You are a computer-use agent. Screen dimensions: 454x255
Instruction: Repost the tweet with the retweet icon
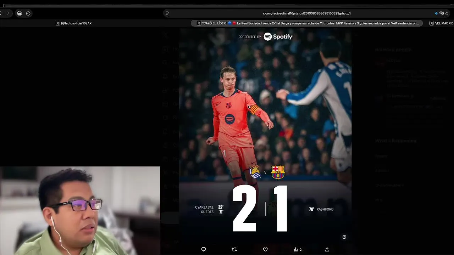coord(234,249)
